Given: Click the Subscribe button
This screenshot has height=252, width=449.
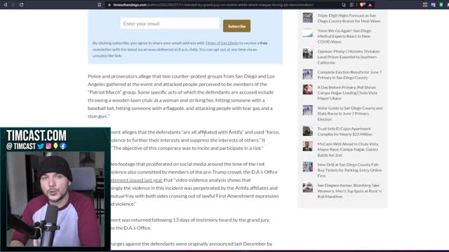Looking at the screenshot, I should (x=237, y=26).
